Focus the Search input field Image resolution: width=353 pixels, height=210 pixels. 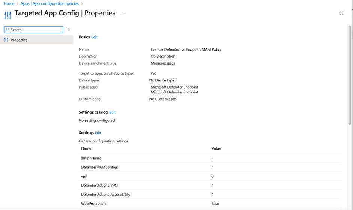[x=33, y=30]
